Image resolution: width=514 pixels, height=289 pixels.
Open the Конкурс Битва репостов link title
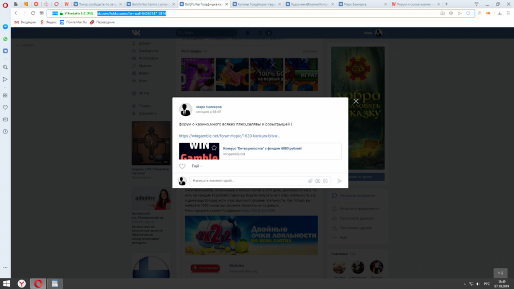point(262,148)
